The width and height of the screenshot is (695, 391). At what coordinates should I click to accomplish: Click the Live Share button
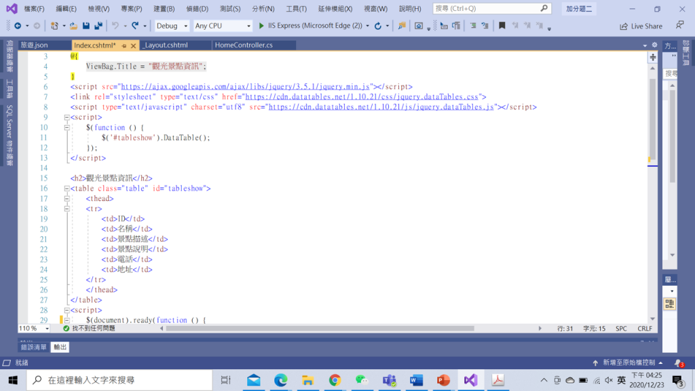[641, 26]
